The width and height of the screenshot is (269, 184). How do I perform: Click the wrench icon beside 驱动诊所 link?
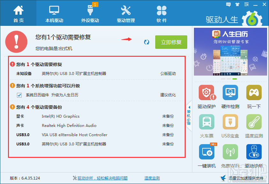click(x=75, y=178)
